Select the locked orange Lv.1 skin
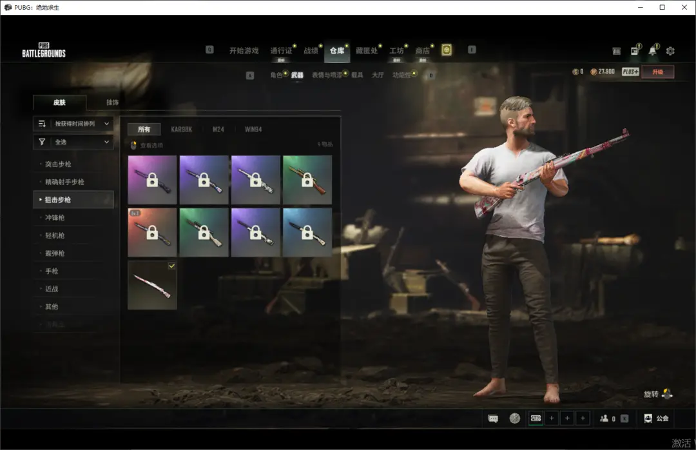The image size is (696, 450). coord(152,232)
